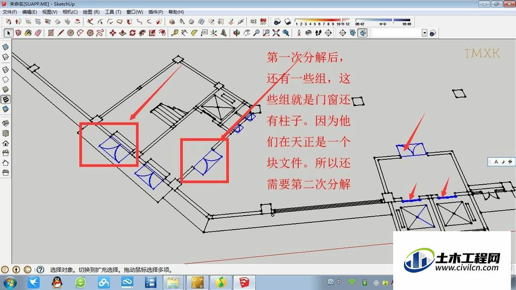Click the help question mark in status bar
Screen dimensions: 516x290
[x=40, y=270]
